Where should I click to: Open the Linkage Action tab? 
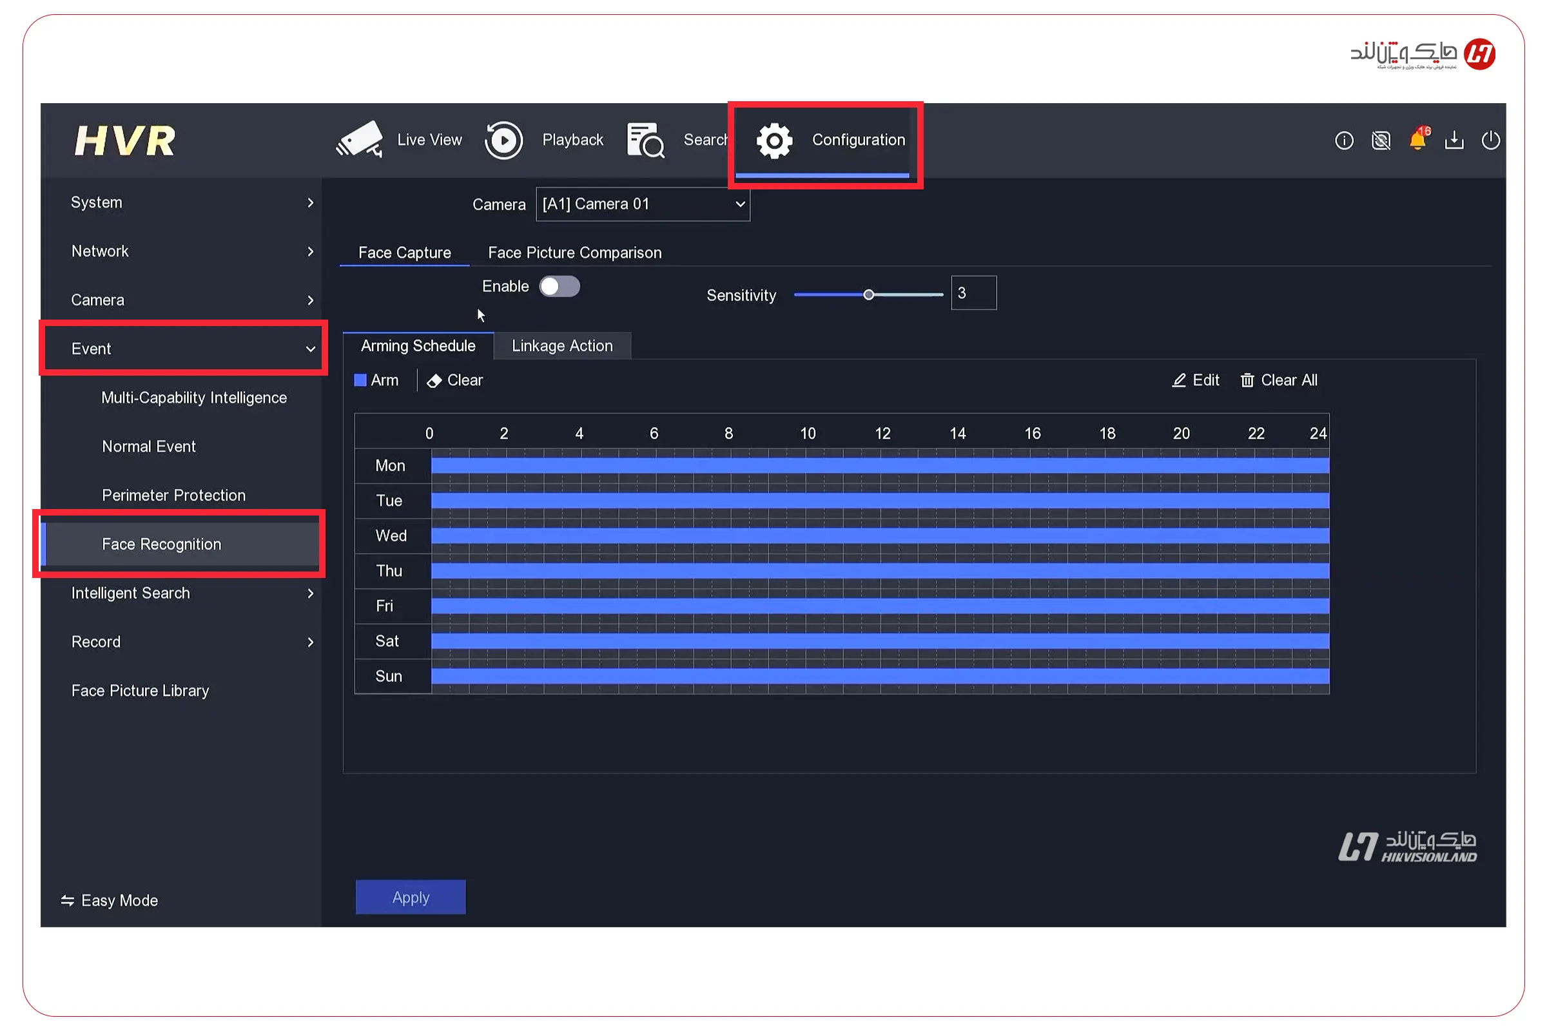[x=561, y=346]
